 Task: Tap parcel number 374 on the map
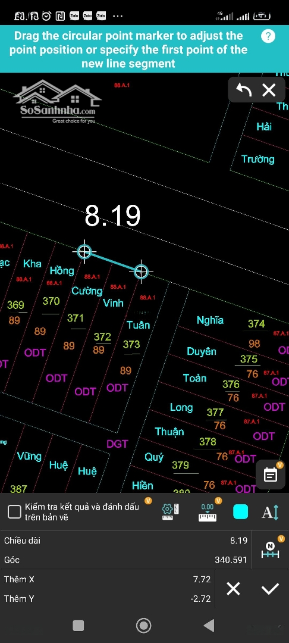click(256, 323)
